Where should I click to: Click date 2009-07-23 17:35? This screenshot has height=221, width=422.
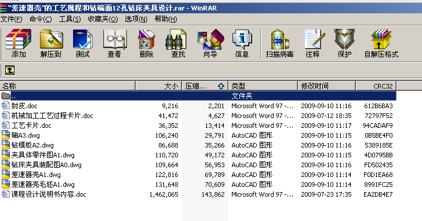pyautogui.click(x=326, y=194)
